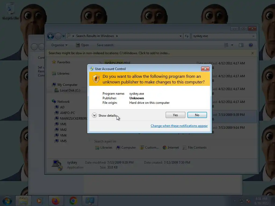Click the refresh button beside address bar
This screenshot has width=275, height=206.
186,36
